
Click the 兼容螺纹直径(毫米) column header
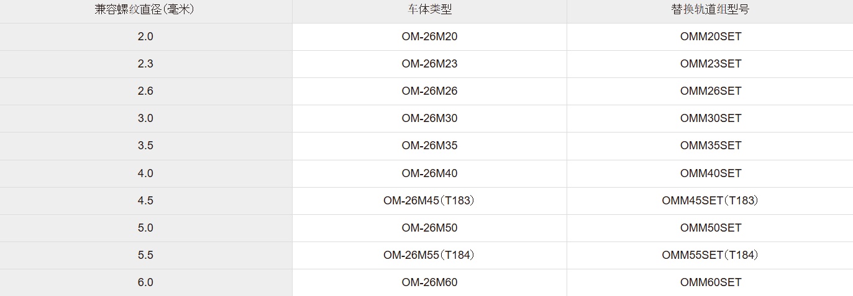point(145,10)
